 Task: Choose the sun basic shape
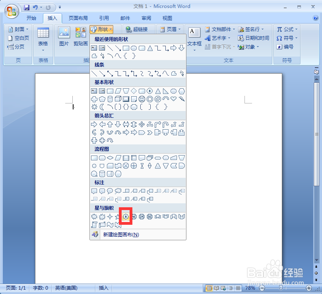click(x=94, y=107)
